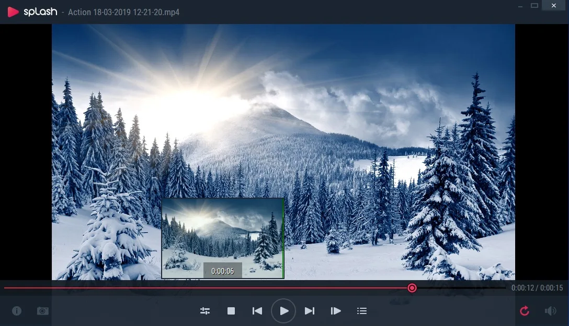Minimize the Splash player window
The width and height of the screenshot is (569, 326).
coord(520,6)
